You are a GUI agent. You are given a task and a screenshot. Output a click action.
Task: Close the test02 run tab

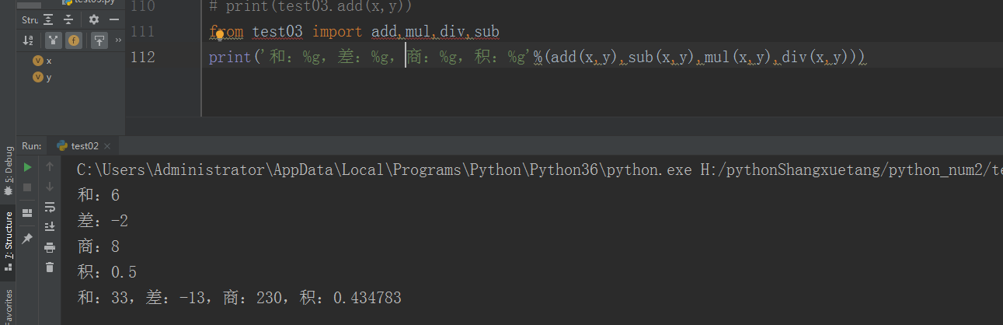(x=107, y=146)
